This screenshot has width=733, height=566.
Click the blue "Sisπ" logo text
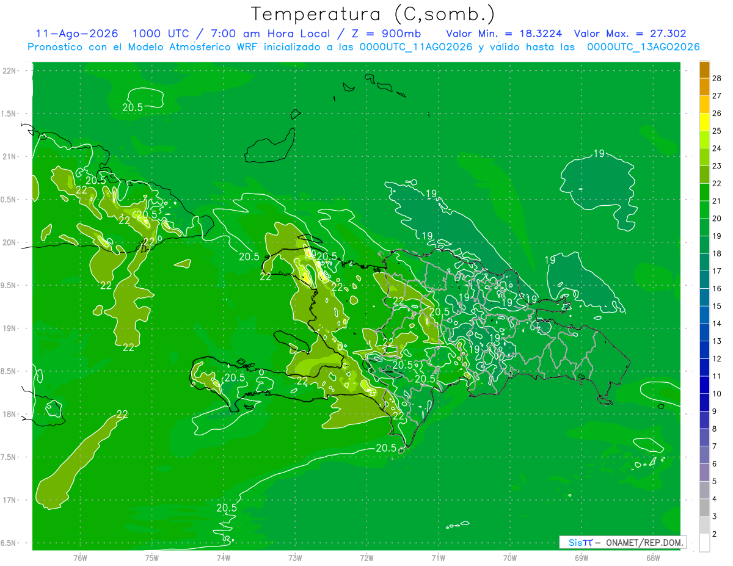pos(580,542)
